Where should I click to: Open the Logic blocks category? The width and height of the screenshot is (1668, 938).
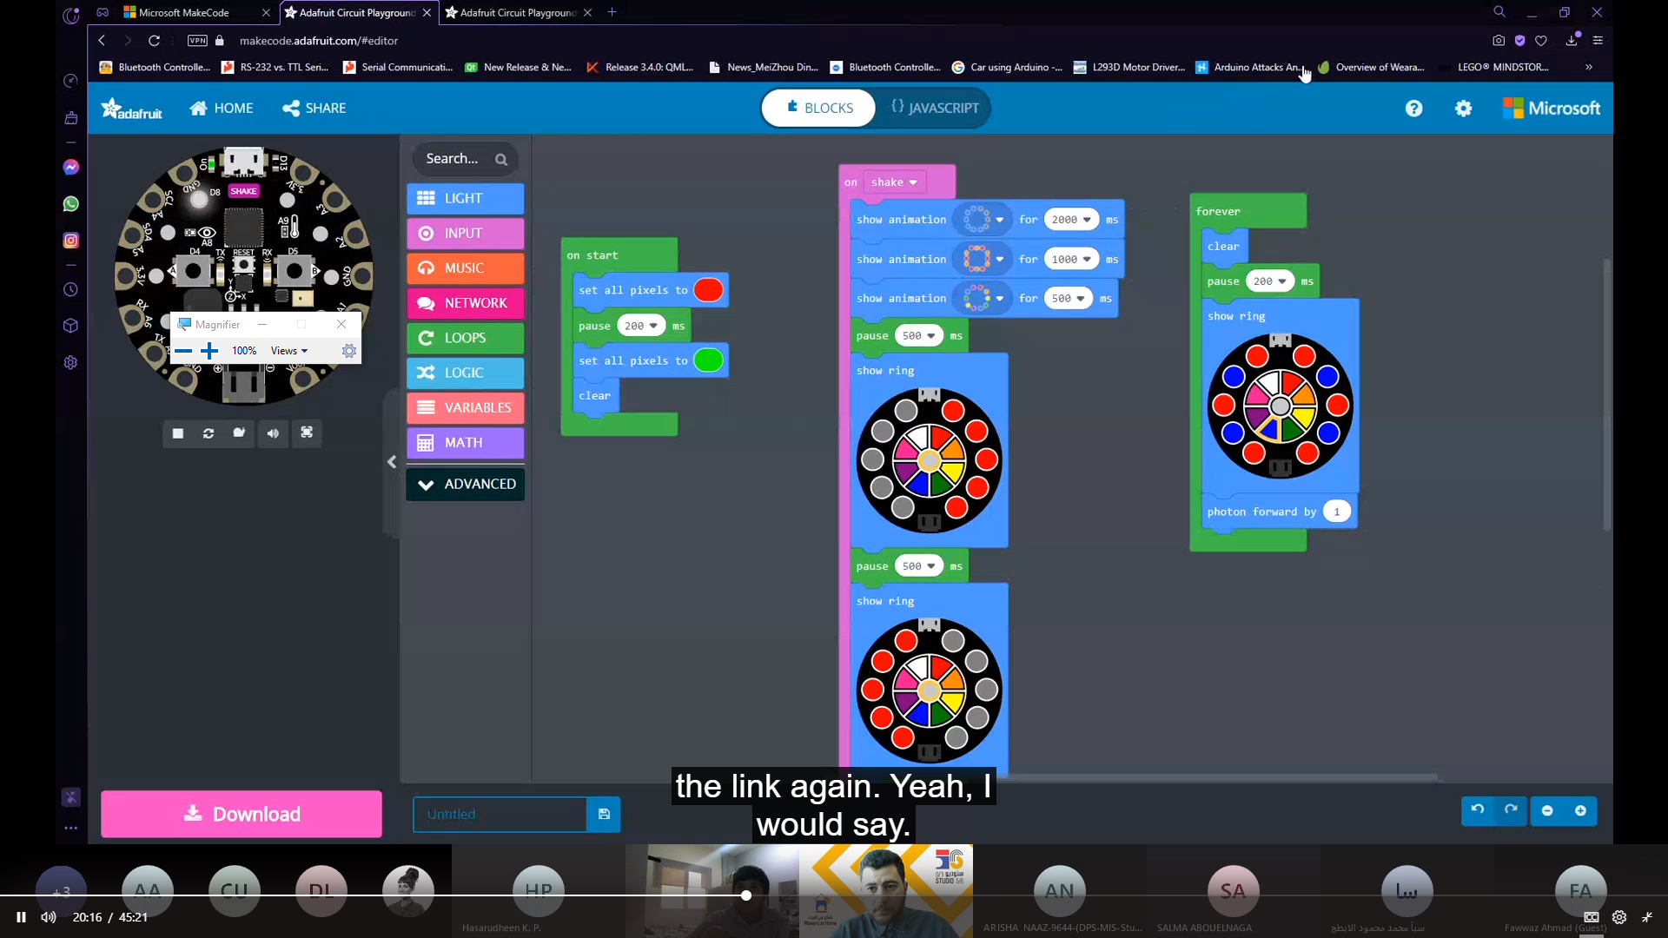(466, 373)
